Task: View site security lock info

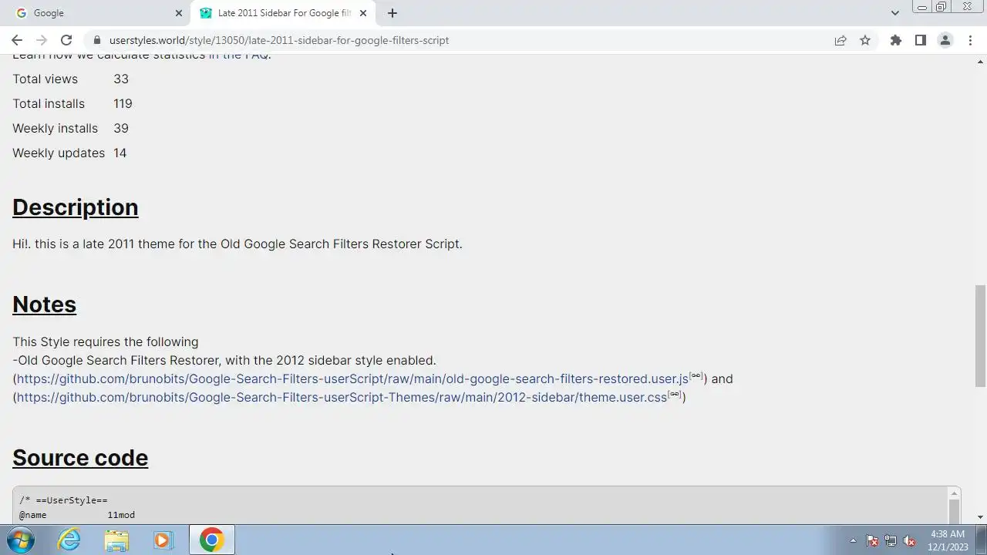Action: [x=96, y=40]
